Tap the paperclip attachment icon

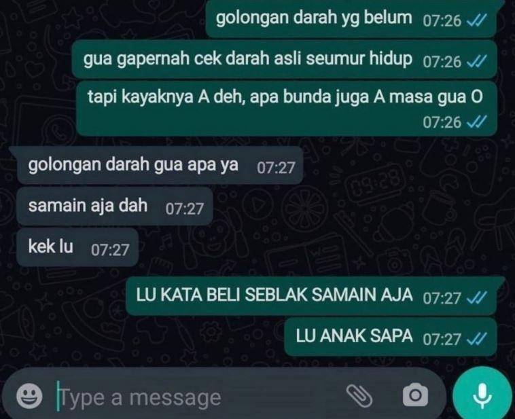(x=359, y=397)
